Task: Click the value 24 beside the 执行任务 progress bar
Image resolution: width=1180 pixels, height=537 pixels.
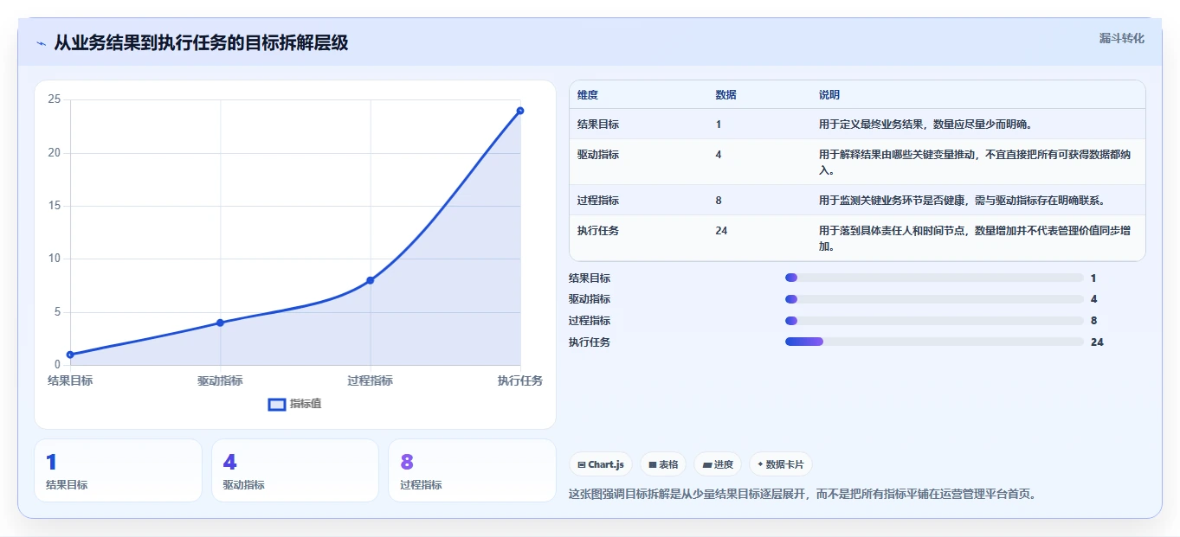Action: 1097,342
